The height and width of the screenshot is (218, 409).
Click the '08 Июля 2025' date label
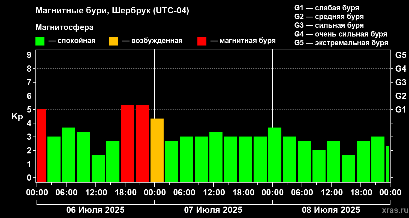[331, 210]
